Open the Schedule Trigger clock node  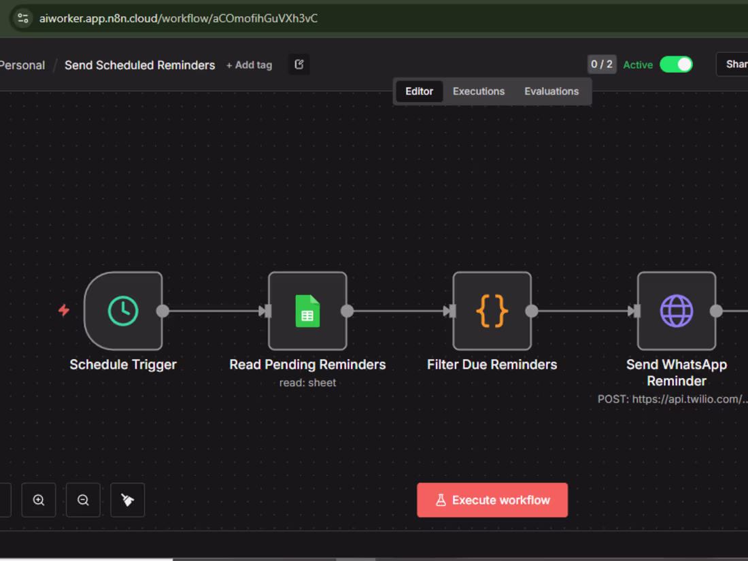(122, 311)
